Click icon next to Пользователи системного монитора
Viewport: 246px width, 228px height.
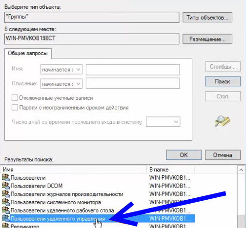(6, 202)
